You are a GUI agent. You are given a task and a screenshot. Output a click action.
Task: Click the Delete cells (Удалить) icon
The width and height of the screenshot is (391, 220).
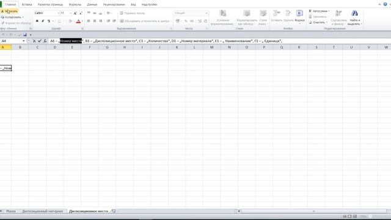(288, 13)
